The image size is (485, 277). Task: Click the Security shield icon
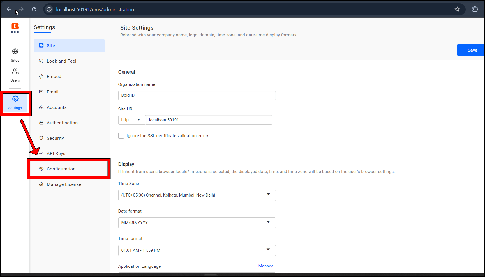click(41, 138)
